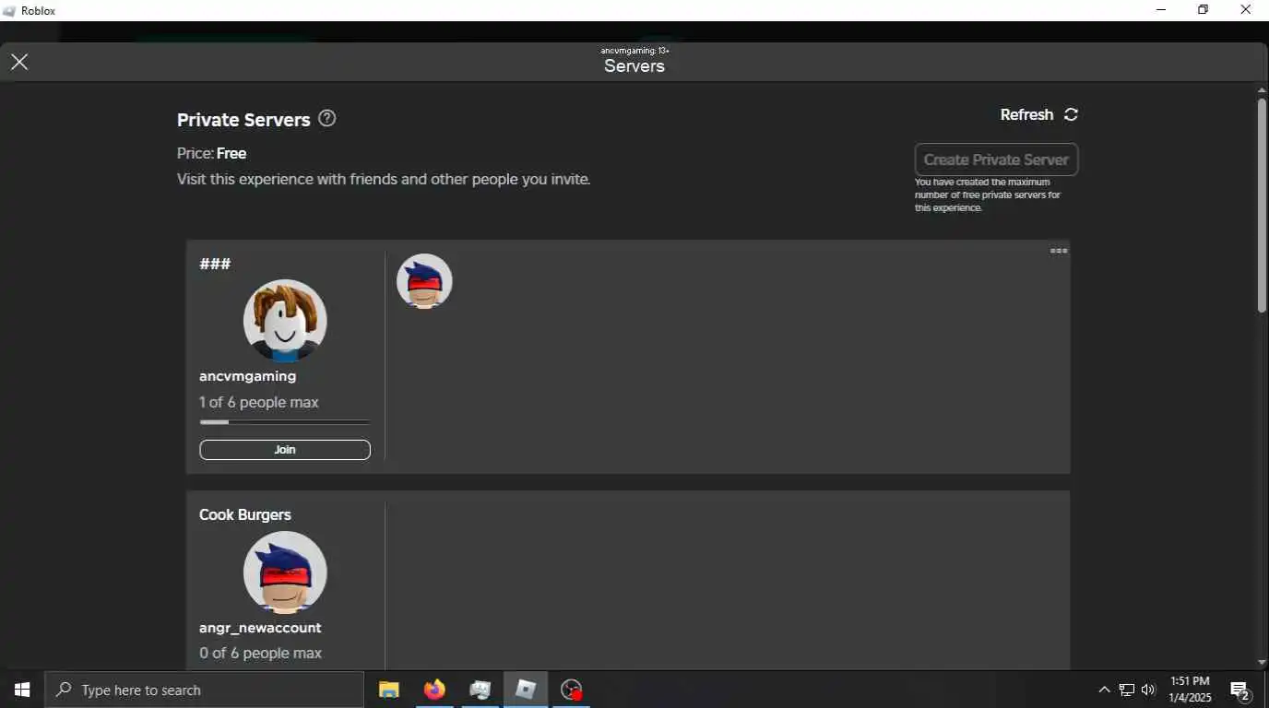
Task: Click the player avatar inside the ### server
Action: (x=424, y=281)
